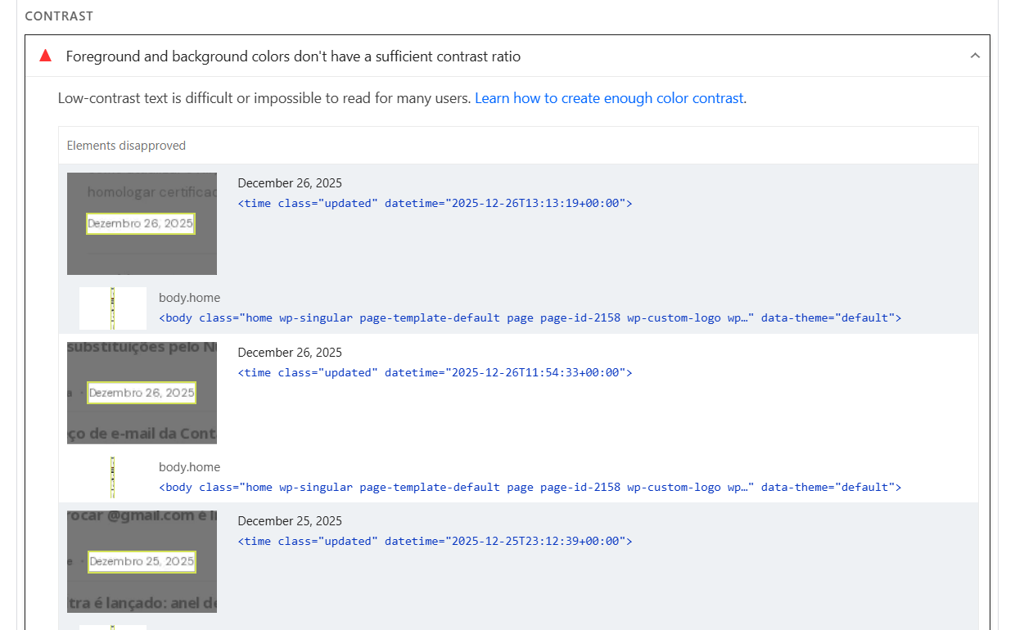The height and width of the screenshot is (630, 1033).
Task: Click the first 'December 26, 2025' element label
Action: pyautogui.click(x=290, y=183)
